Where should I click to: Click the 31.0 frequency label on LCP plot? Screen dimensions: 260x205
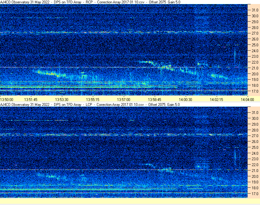click(x=255, y=112)
